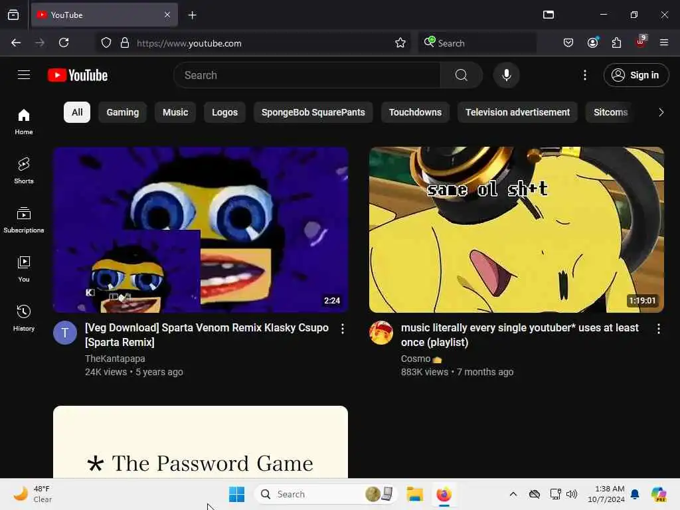Open Firefox application menu
The height and width of the screenshot is (510, 680).
[x=663, y=42]
